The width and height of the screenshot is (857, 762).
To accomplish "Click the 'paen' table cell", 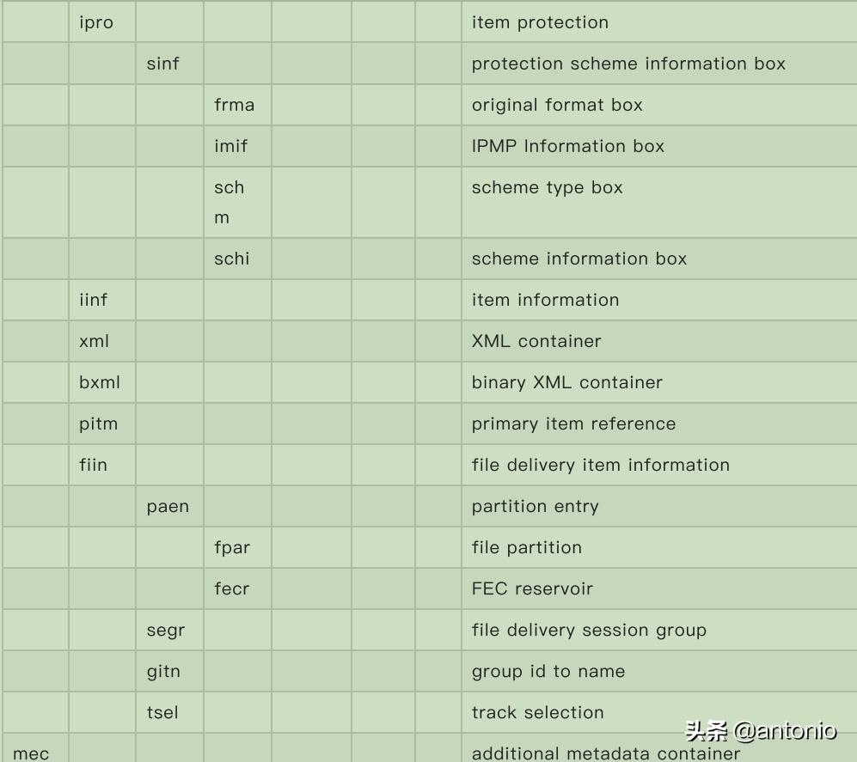I will (x=168, y=506).
